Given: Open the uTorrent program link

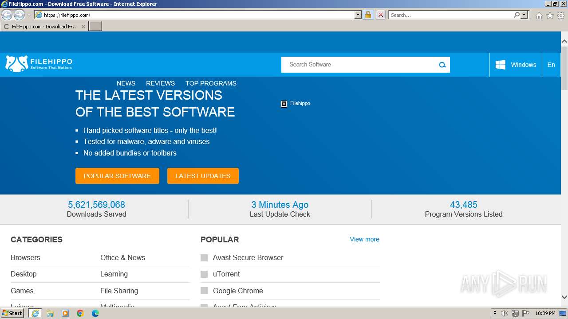Looking at the screenshot, I should (x=226, y=274).
